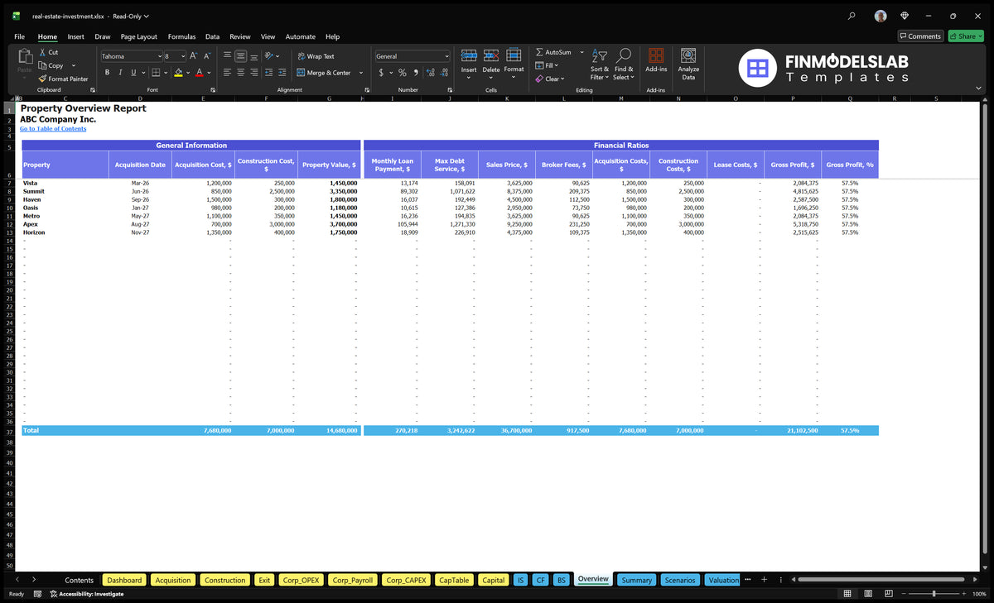Viewport: 994px width, 603px height.
Task: Open the Add-ins gallery
Action: tap(656, 61)
